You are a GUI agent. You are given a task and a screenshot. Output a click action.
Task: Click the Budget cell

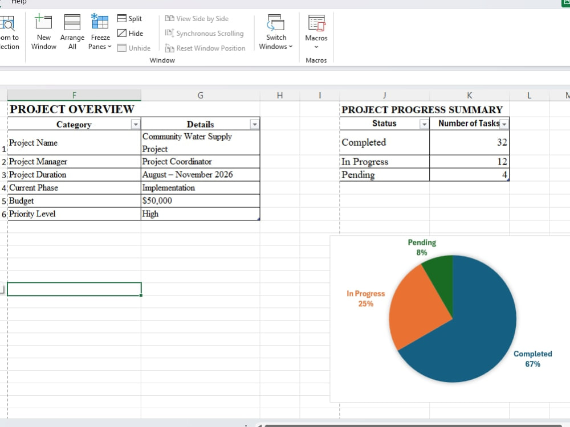74,201
